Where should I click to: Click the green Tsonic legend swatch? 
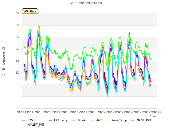(74, 121)
